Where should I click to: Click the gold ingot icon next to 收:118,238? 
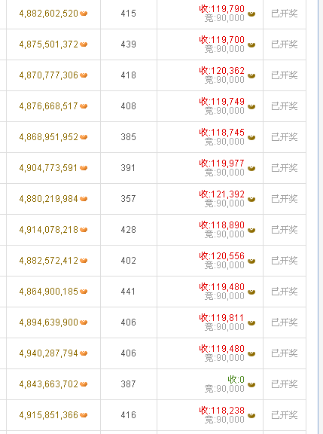coord(251,415)
